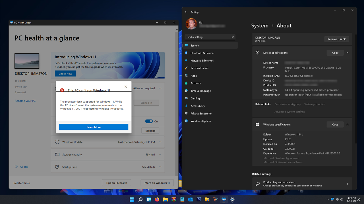Show hidden icons in system tray

coord(328,199)
